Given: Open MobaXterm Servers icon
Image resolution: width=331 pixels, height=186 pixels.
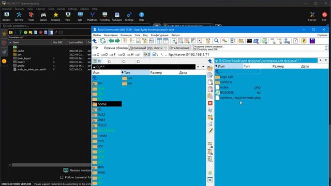Looking at the screenshot, I should 19,17.
